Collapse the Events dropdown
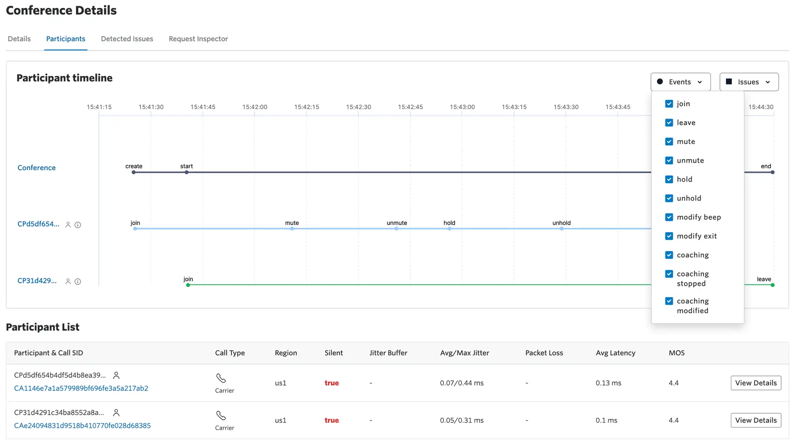This screenshot has width=795, height=445. [681, 82]
